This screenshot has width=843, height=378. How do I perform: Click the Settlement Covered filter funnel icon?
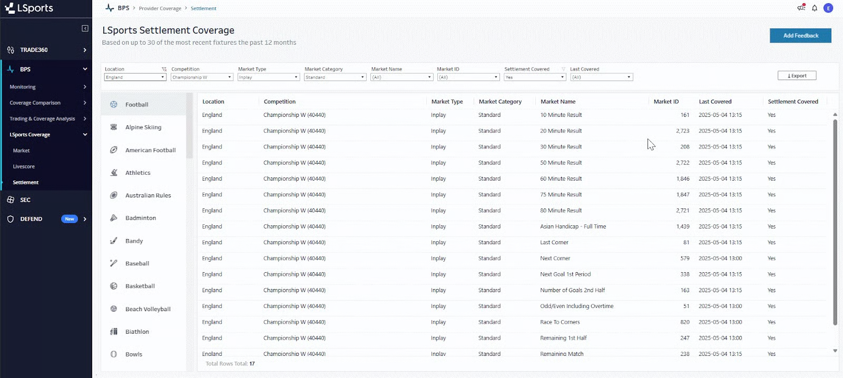coord(563,69)
